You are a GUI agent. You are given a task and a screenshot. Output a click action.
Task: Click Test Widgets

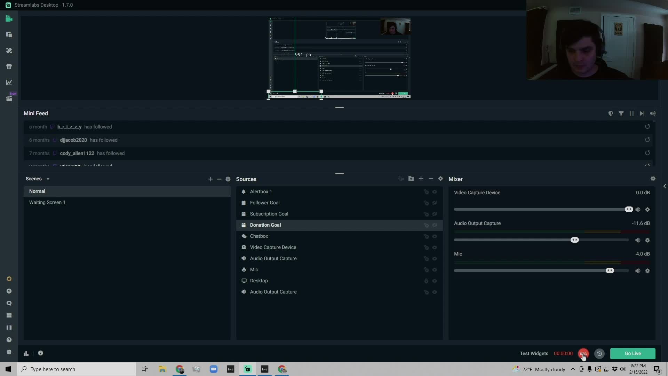click(534, 353)
